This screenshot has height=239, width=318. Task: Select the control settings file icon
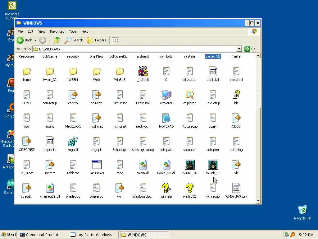73,95
